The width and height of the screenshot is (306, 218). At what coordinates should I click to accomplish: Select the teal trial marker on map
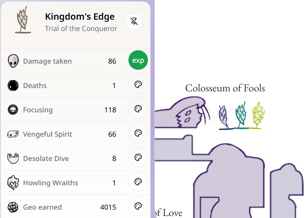[x=241, y=115]
